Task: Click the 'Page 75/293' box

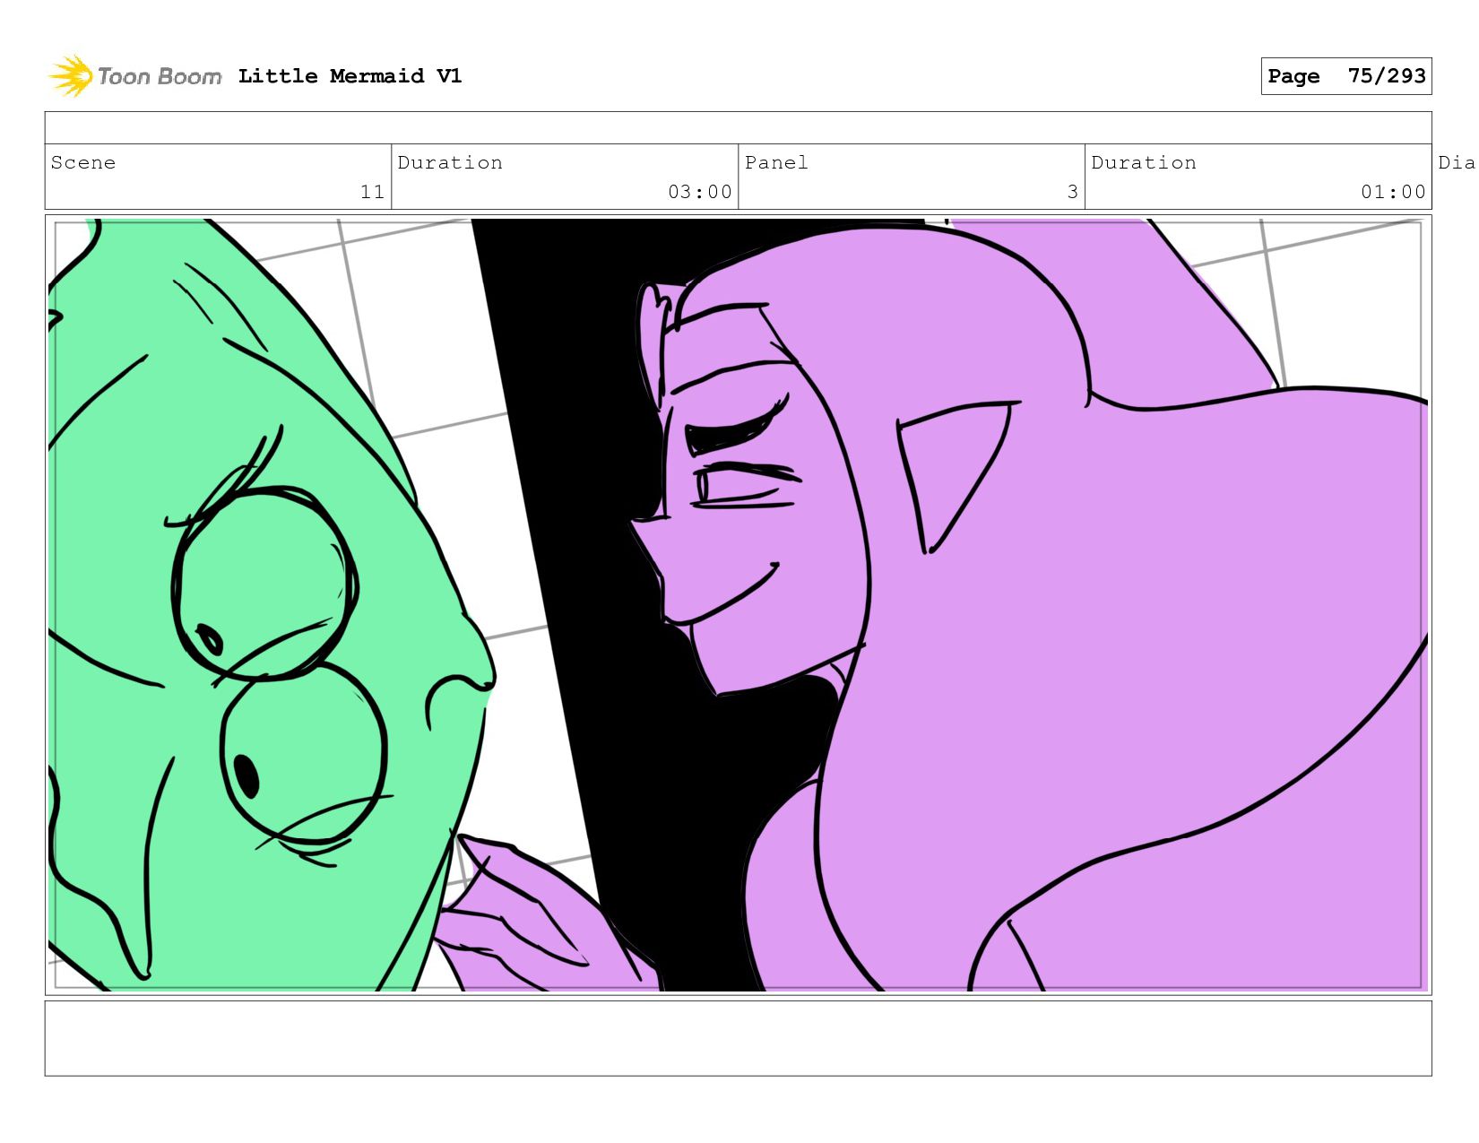Action: [x=1345, y=76]
